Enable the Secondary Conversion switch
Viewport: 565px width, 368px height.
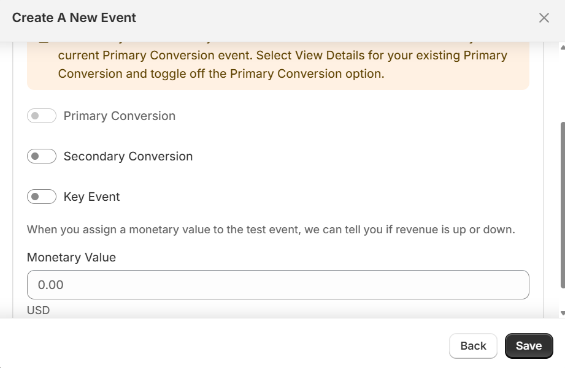tap(42, 156)
